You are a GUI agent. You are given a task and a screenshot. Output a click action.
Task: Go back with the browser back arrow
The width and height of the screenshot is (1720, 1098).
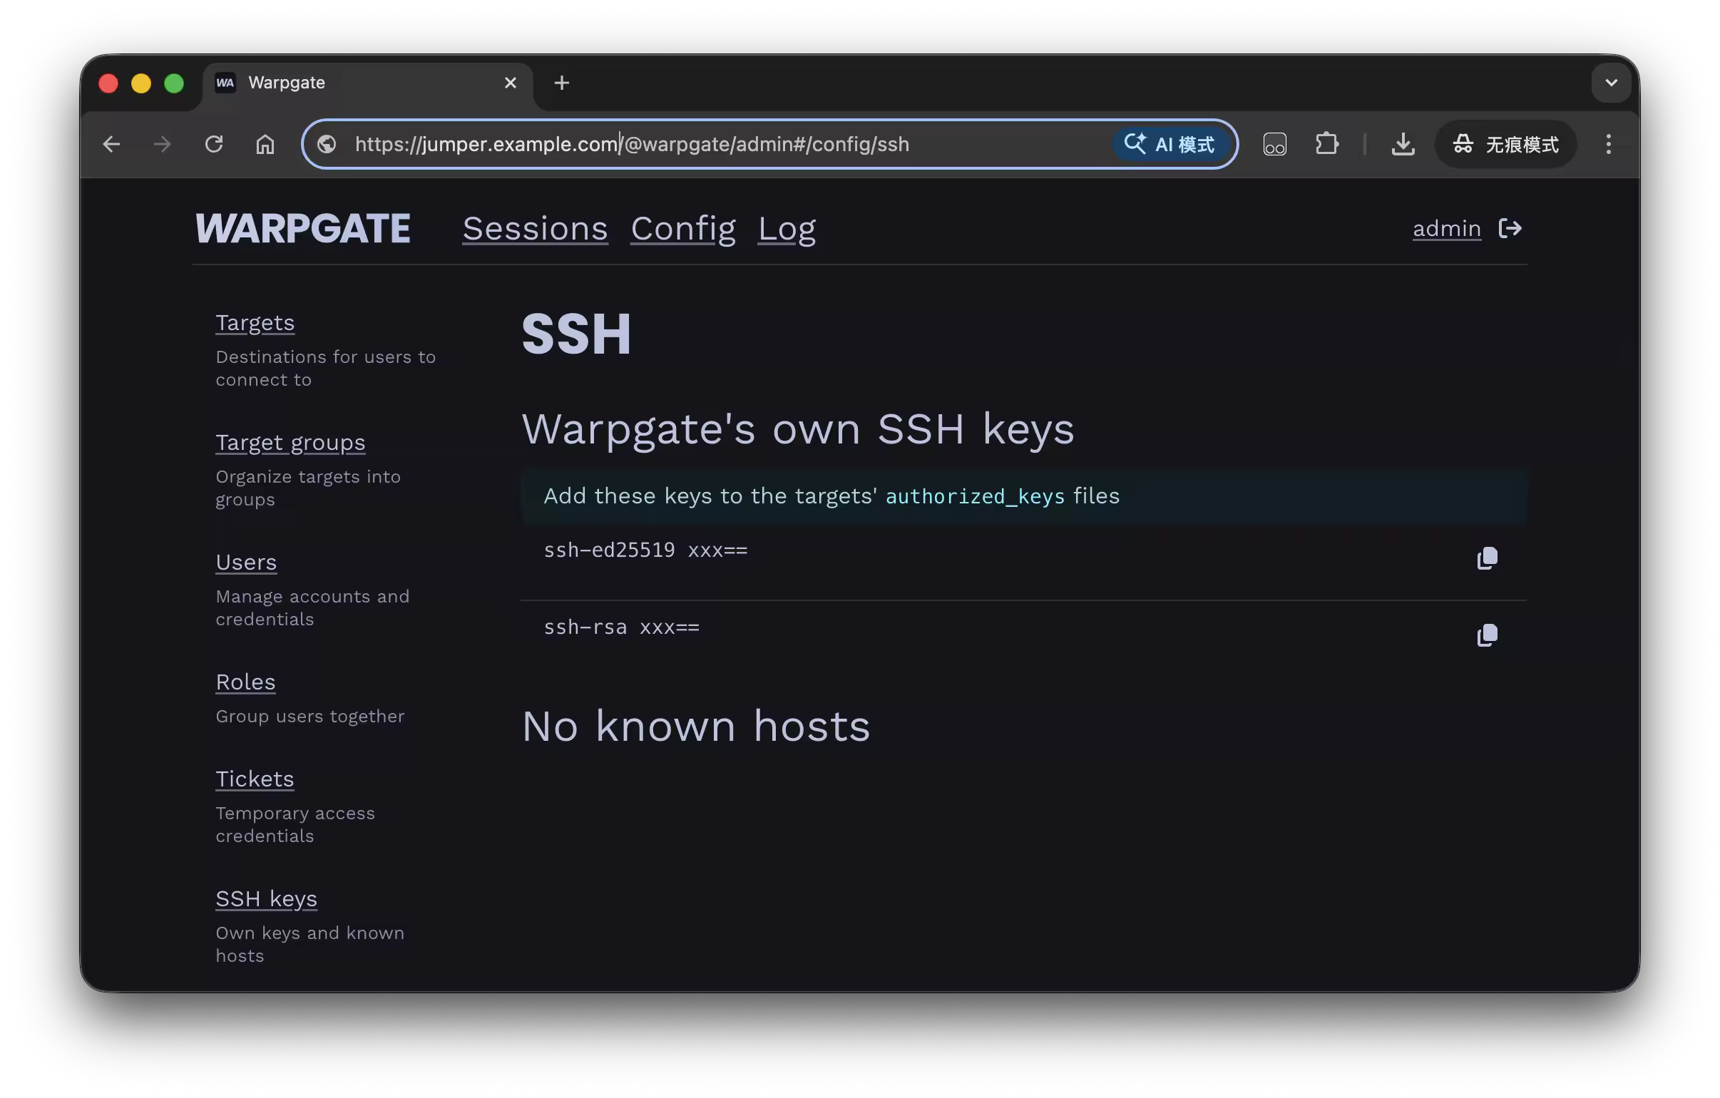[111, 144]
